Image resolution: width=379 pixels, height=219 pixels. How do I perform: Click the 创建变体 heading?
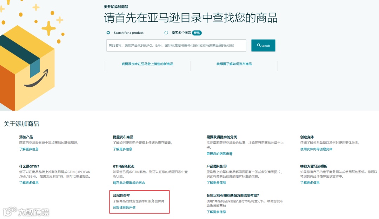click(307, 137)
